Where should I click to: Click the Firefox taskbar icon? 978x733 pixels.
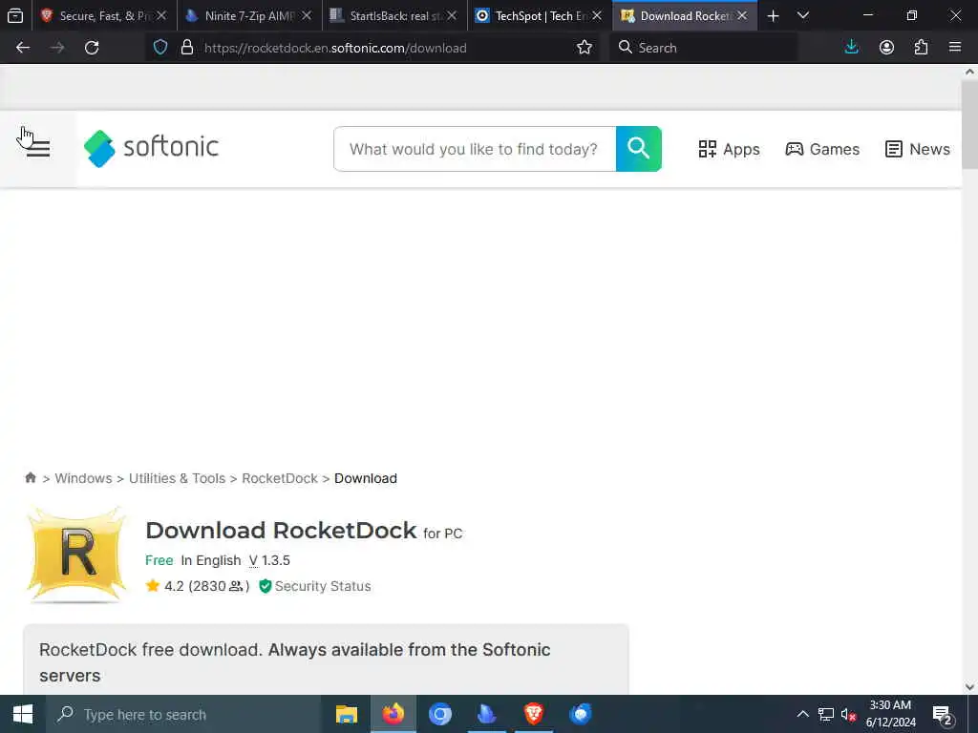pos(393,714)
